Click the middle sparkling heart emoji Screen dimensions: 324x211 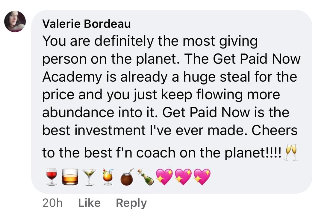click(183, 176)
